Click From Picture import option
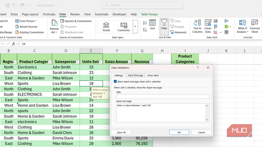The height and width of the screenshot is (147, 262). (x=26, y=21)
